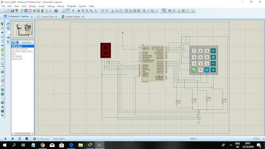Open the Design menu
The image size is (265, 149).
32,6
